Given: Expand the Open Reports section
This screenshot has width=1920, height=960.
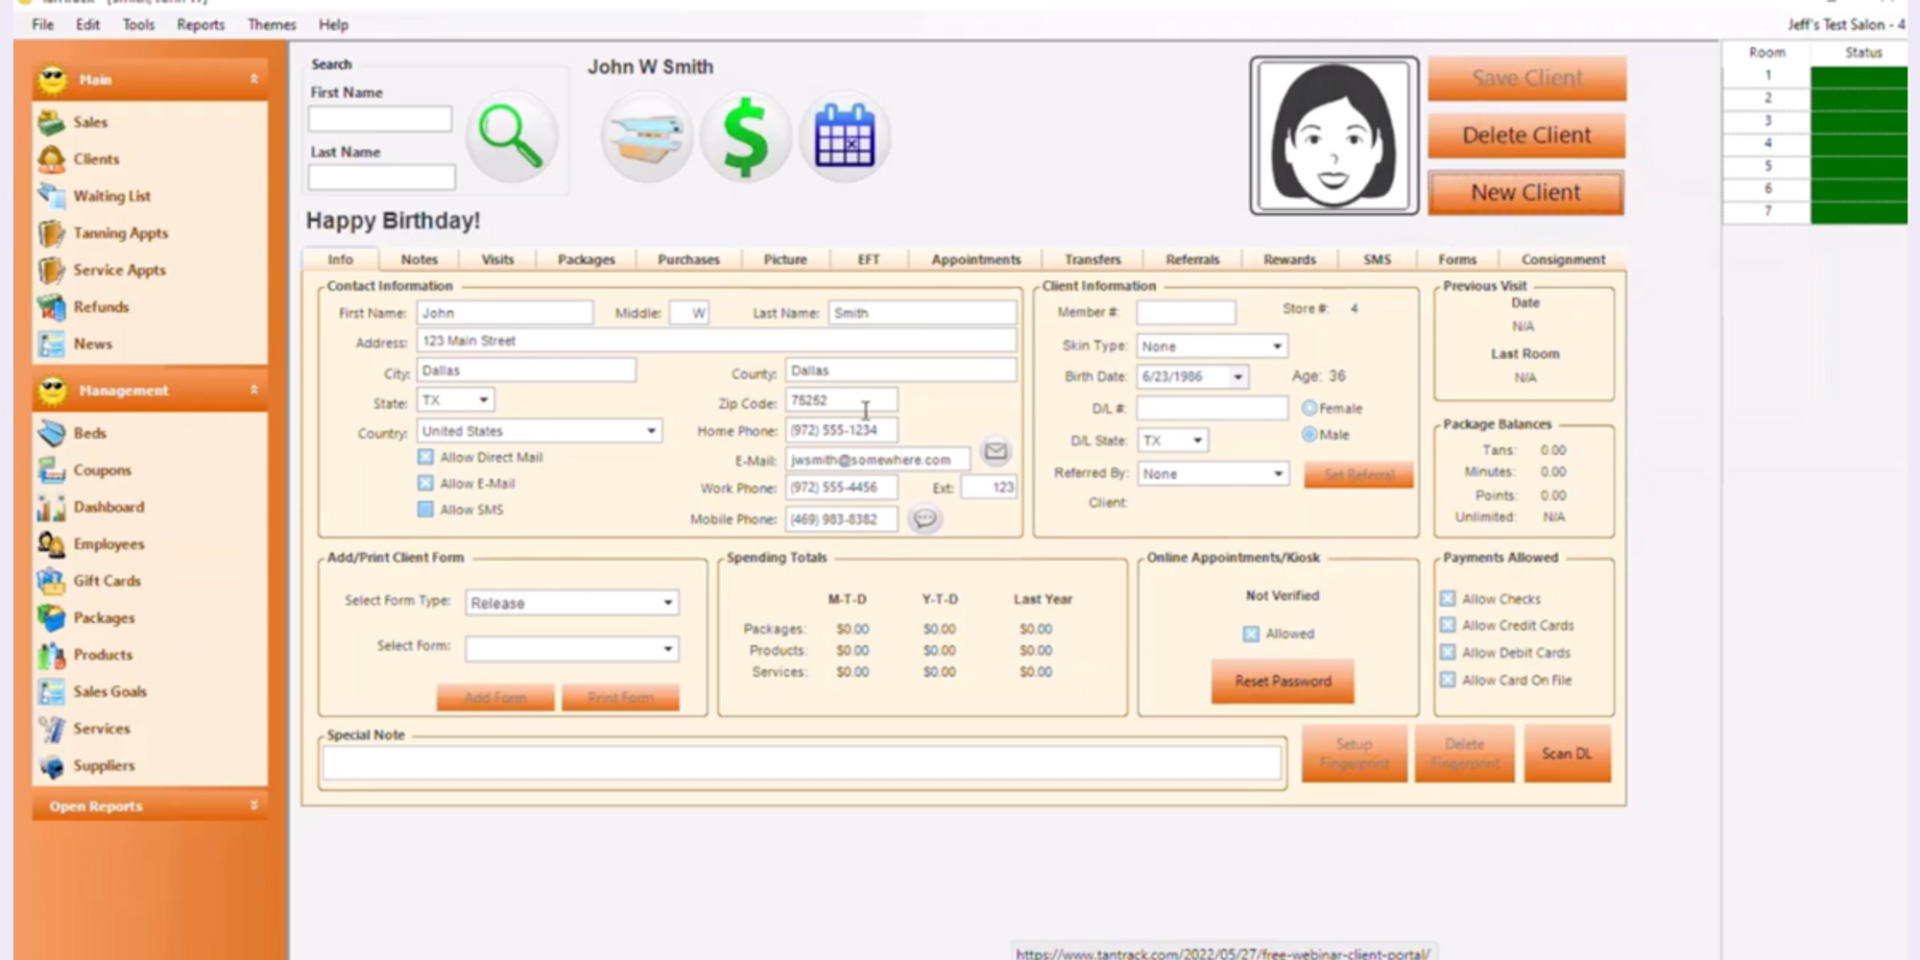Looking at the screenshot, I should click(254, 805).
